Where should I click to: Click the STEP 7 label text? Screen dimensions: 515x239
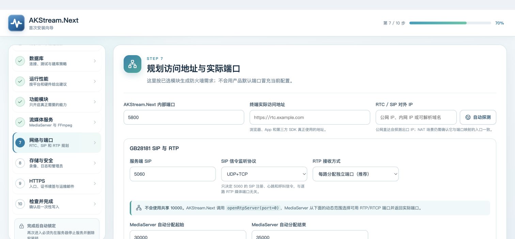155,59
